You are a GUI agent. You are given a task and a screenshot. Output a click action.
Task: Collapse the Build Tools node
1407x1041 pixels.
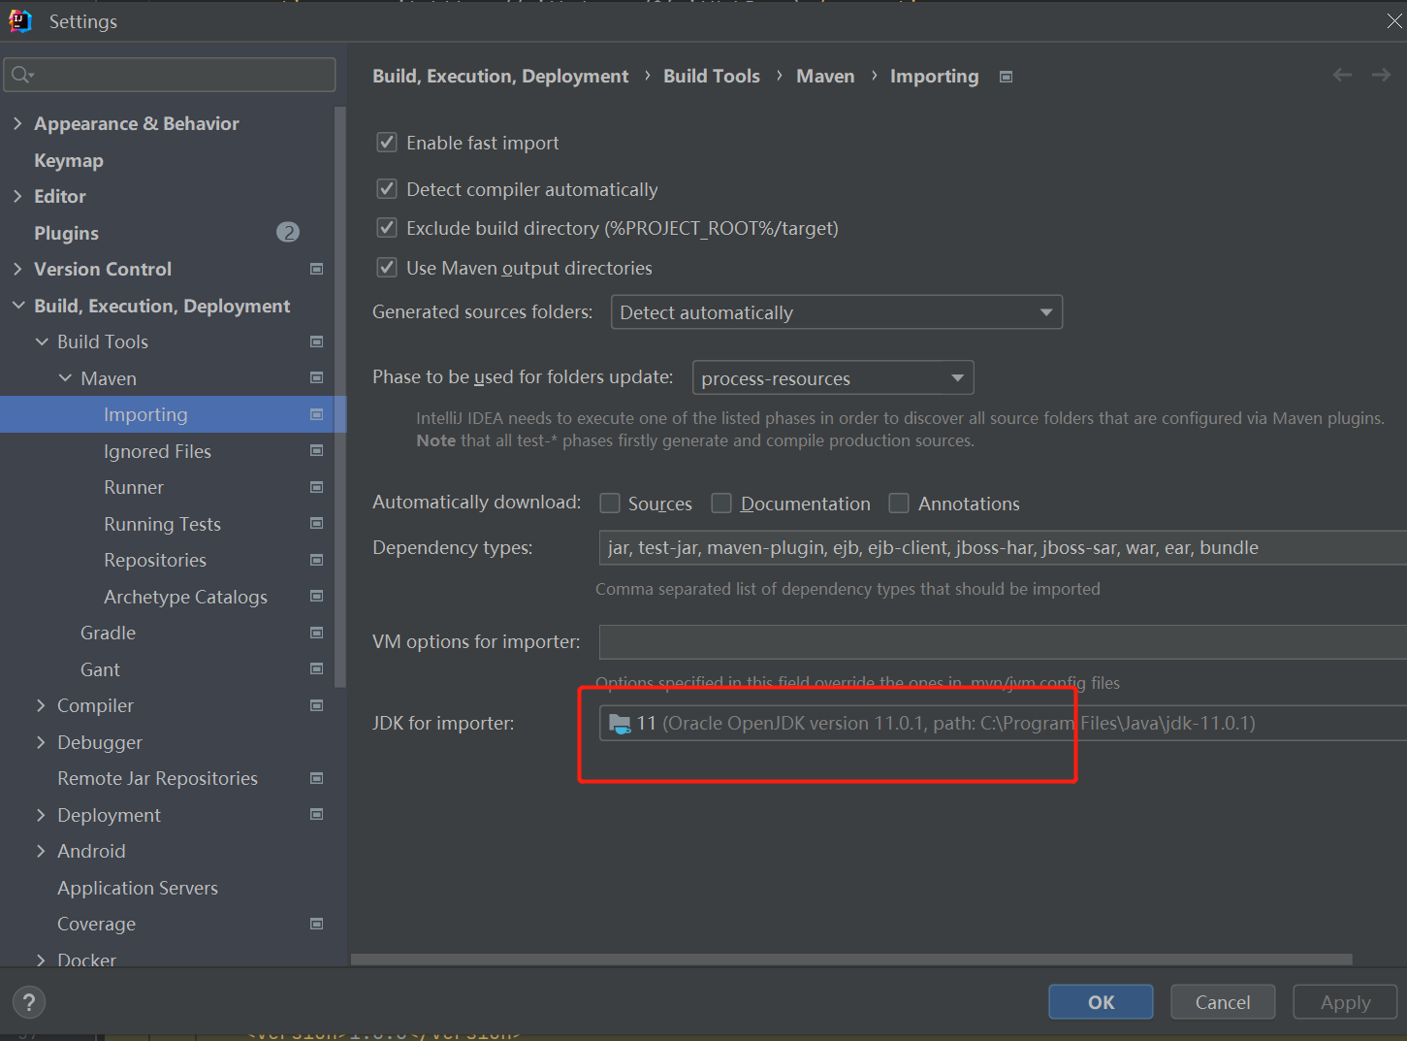pos(42,342)
